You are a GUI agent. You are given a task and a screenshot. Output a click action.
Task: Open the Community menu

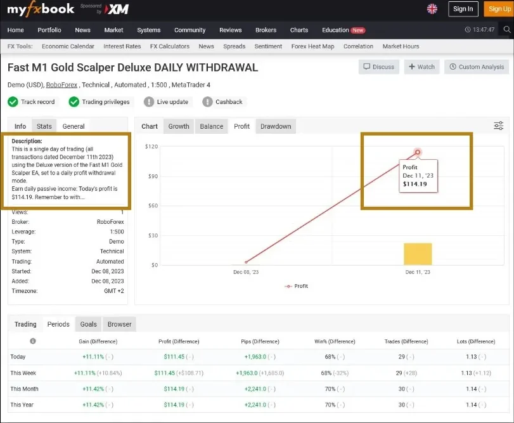[190, 30]
